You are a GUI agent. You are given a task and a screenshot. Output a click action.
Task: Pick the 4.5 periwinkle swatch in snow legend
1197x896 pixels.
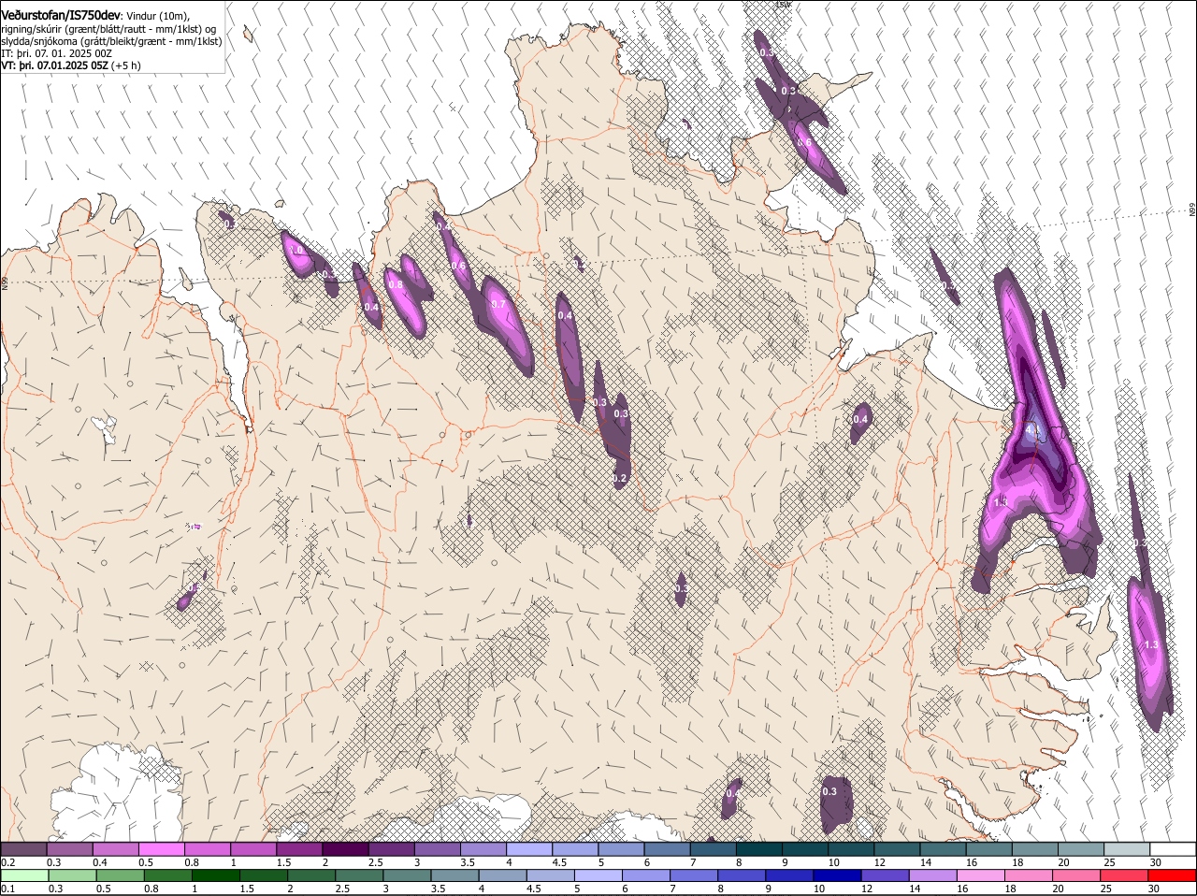click(575, 849)
